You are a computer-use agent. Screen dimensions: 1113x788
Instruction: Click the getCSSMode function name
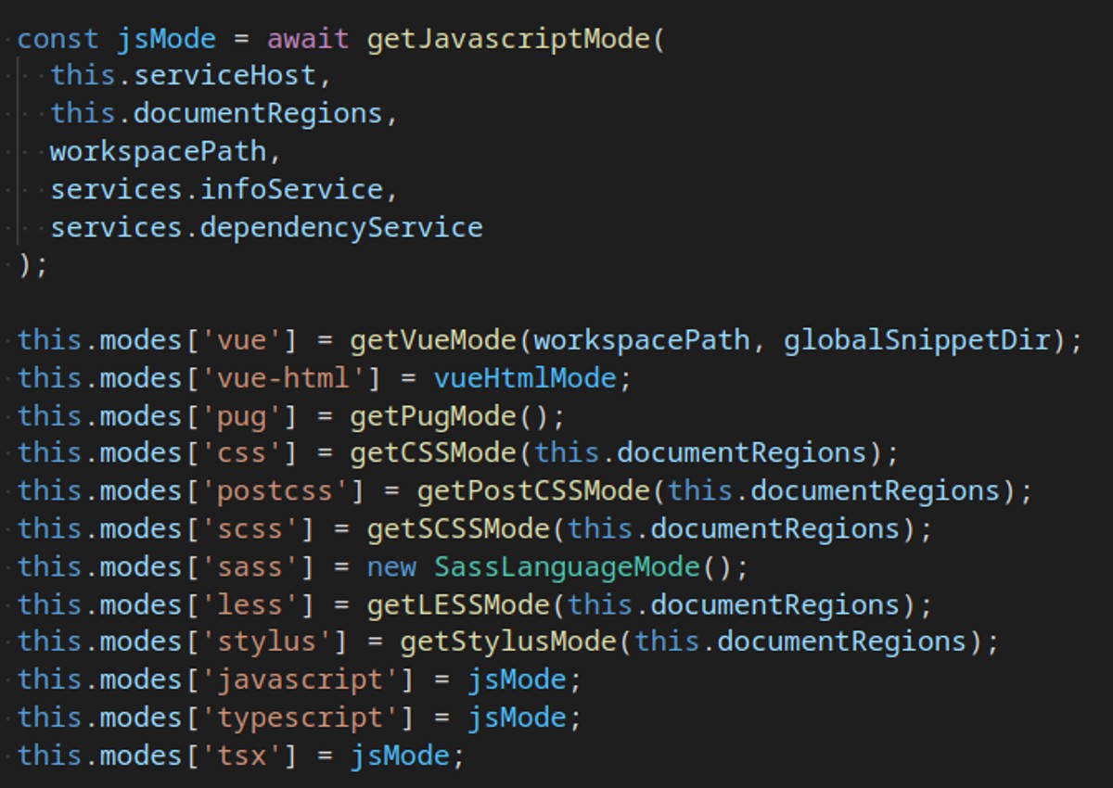pos(433,453)
